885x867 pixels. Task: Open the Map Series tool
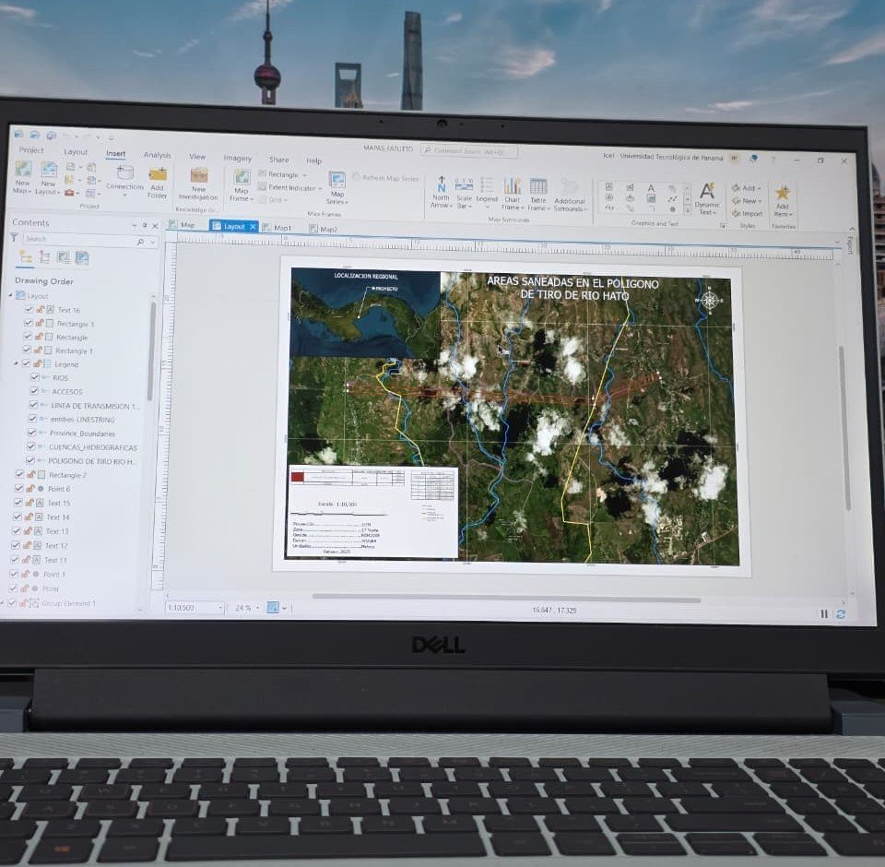[337, 188]
